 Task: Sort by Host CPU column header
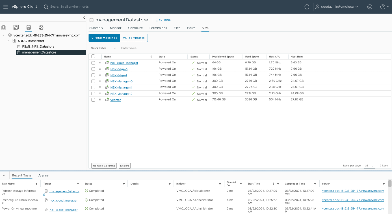coord(274,57)
